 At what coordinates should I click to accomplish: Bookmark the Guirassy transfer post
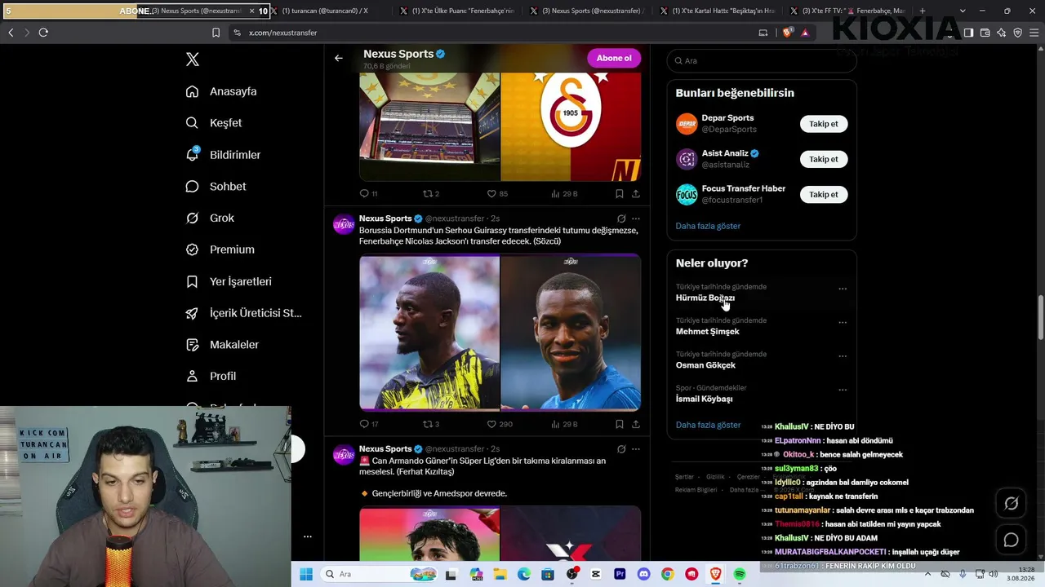pos(619,424)
